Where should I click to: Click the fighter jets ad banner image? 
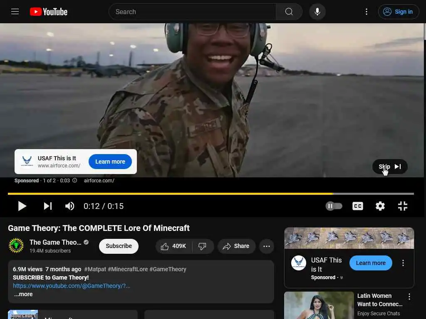coord(349,238)
